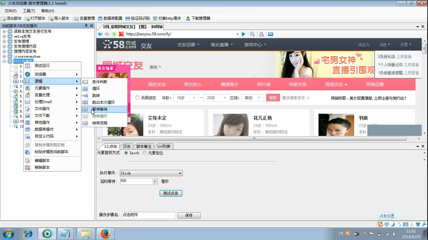Click the 操作步骤名 input field

point(149,215)
